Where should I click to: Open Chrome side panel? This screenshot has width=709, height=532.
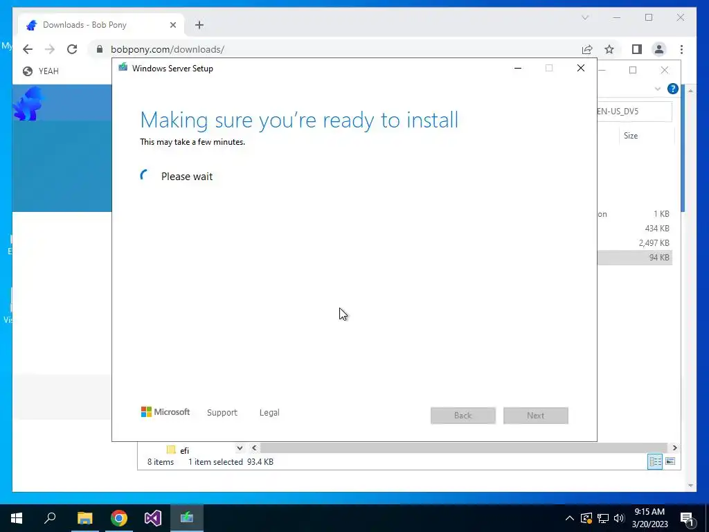coord(637,49)
